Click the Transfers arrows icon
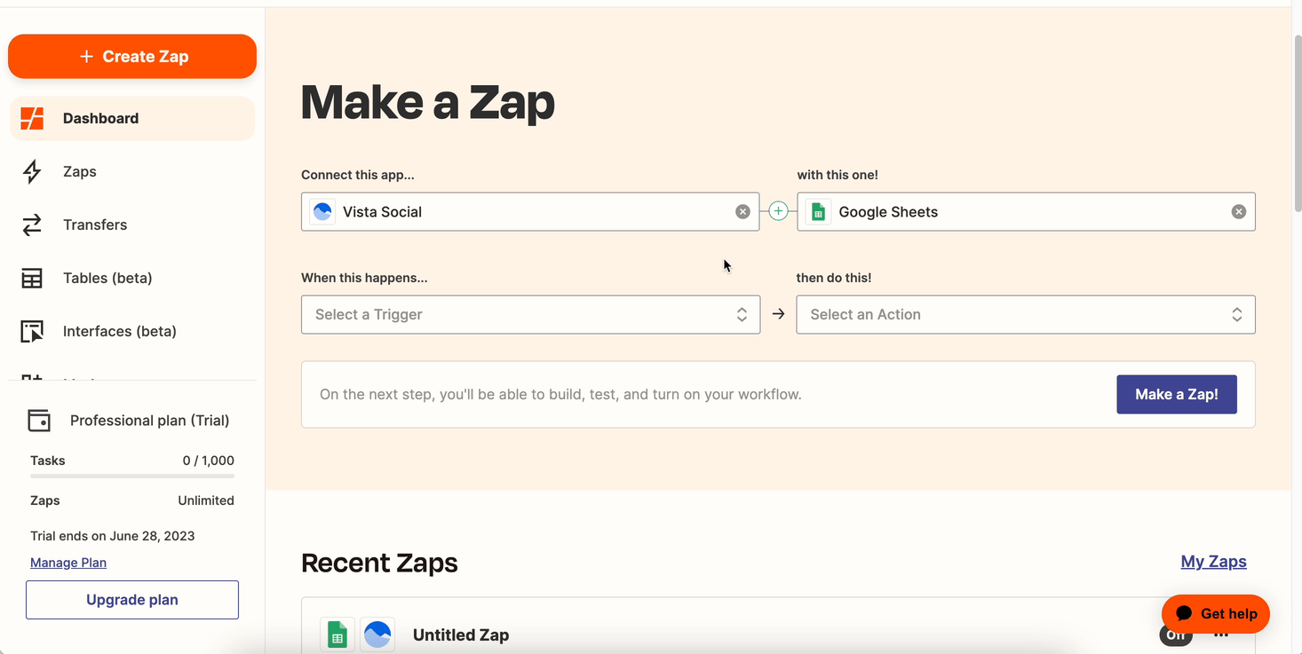Image resolution: width=1302 pixels, height=654 pixels. click(32, 225)
